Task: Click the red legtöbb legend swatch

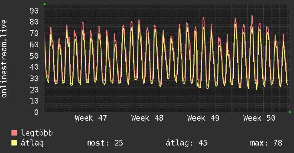Action: point(14,133)
